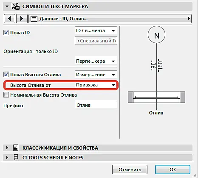198x178 pixels.
Task: Click the Классификация и свойства document icon
Action: click(x=16, y=148)
